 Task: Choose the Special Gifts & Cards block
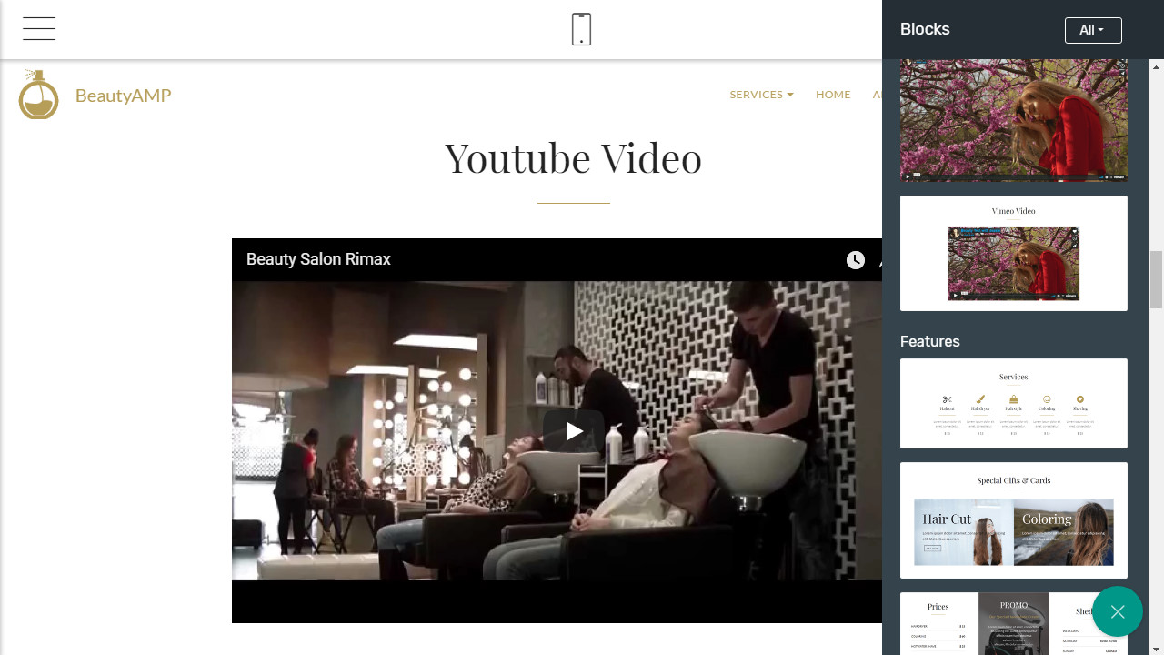(1013, 520)
